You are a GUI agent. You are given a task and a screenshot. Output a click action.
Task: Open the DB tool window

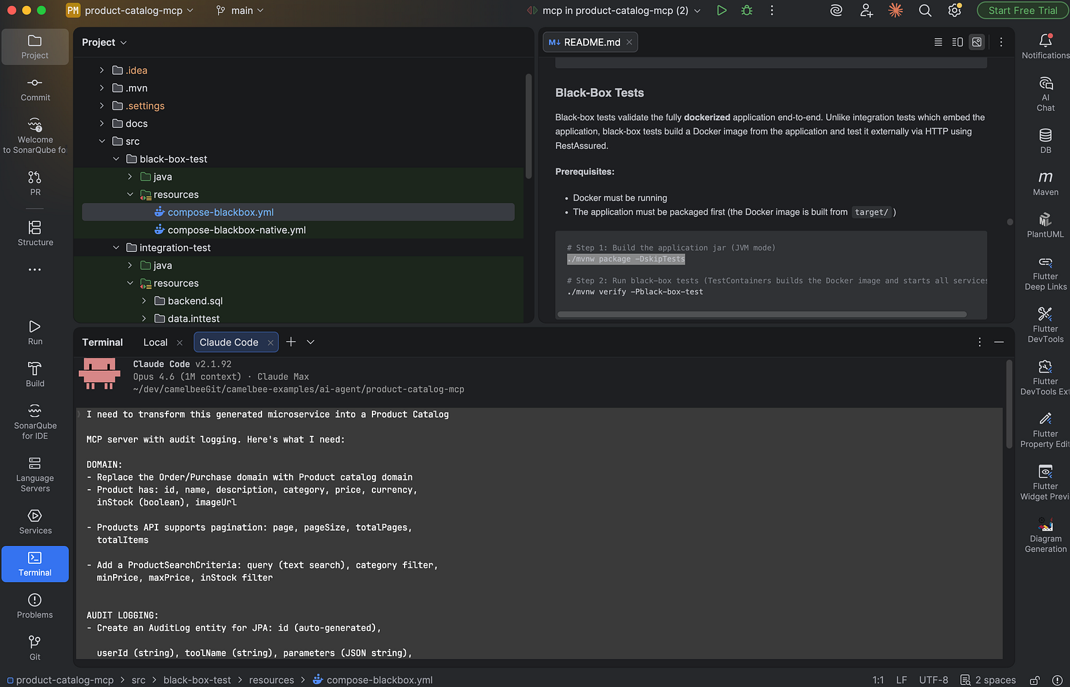coord(1045,140)
